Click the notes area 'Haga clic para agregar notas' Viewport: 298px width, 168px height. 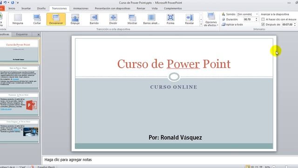pyautogui.click(x=68, y=160)
